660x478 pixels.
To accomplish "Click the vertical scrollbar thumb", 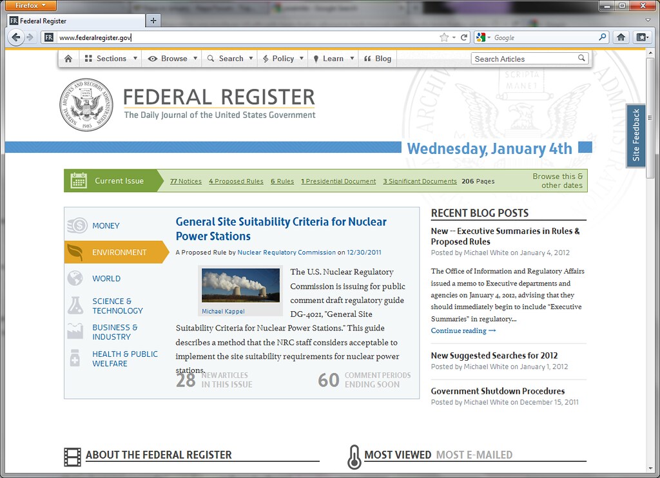I will [651, 118].
